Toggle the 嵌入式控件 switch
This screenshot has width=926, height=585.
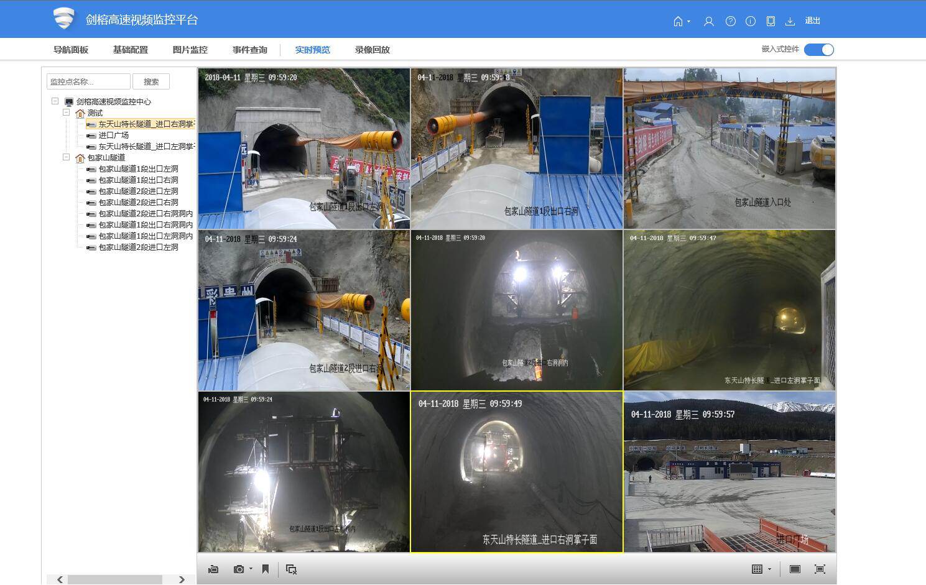818,50
